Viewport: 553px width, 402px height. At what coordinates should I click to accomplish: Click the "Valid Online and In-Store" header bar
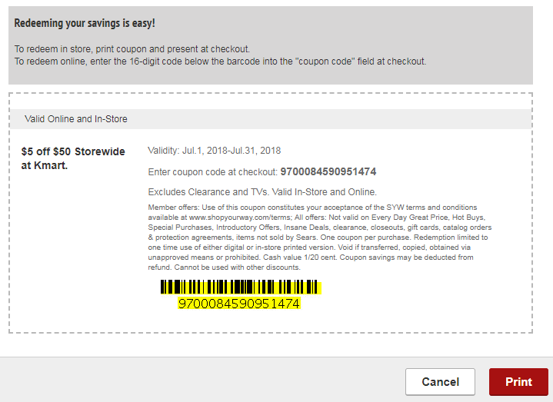pyautogui.click(x=271, y=119)
